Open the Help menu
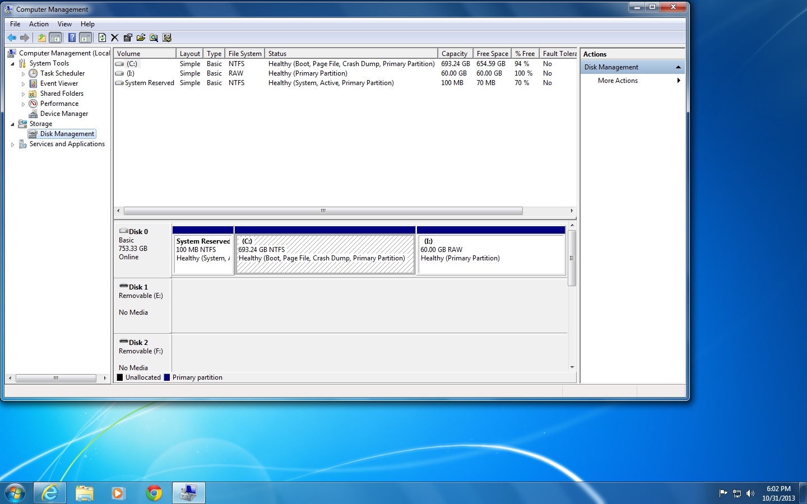 pyautogui.click(x=87, y=24)
